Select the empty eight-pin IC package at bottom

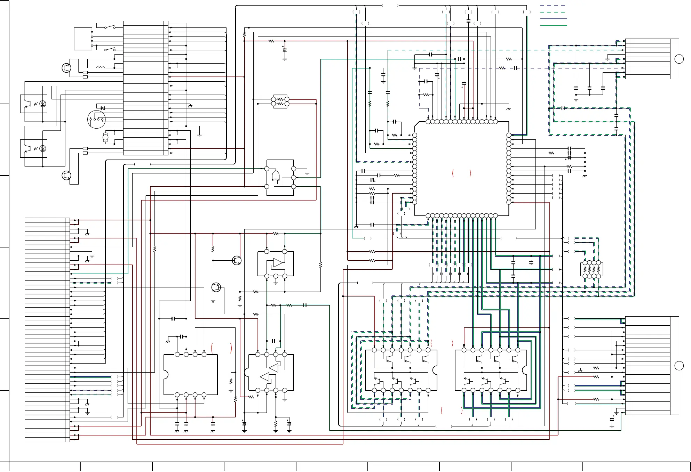pos(191,375)
